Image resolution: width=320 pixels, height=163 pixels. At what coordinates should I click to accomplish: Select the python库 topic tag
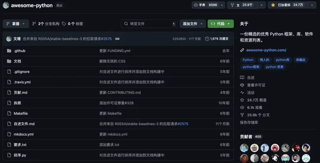(x=283, y=60)
